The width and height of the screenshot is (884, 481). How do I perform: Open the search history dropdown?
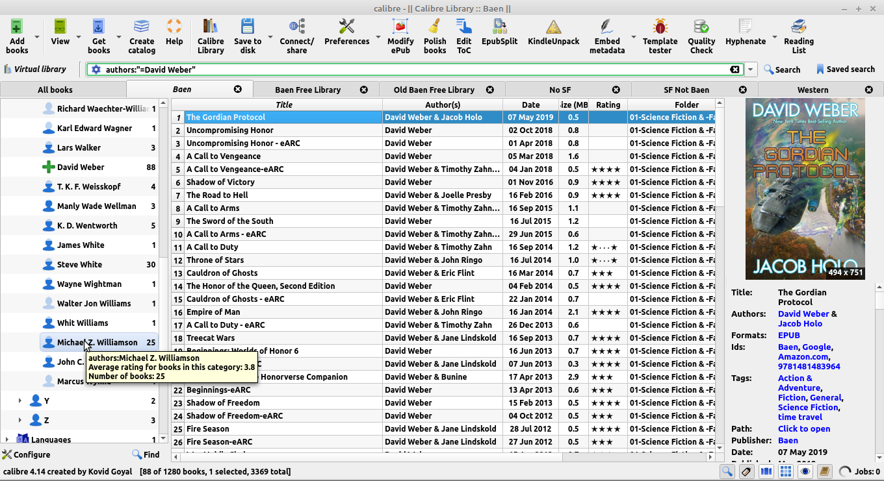tap(751, 69)
